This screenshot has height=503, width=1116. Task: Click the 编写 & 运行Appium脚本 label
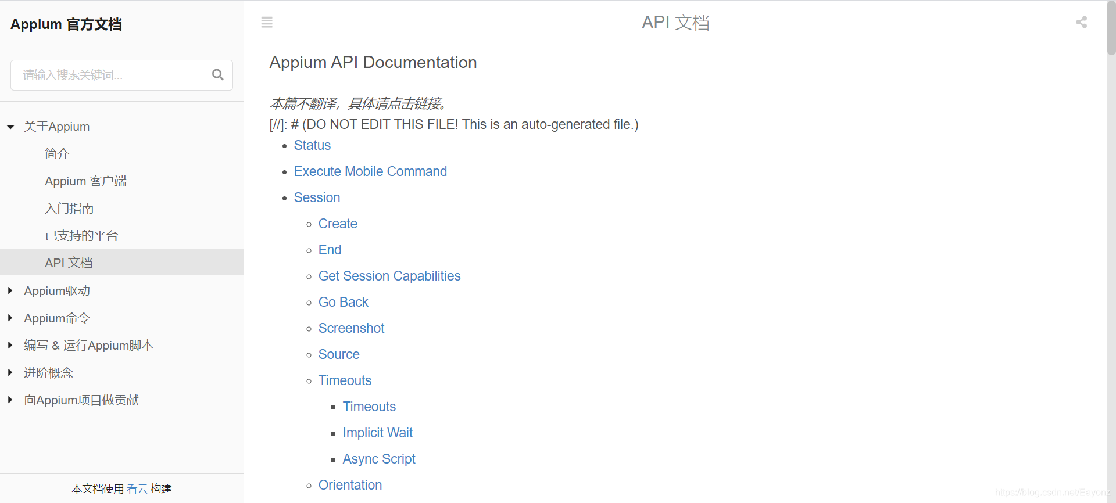(x=88, y=345)
